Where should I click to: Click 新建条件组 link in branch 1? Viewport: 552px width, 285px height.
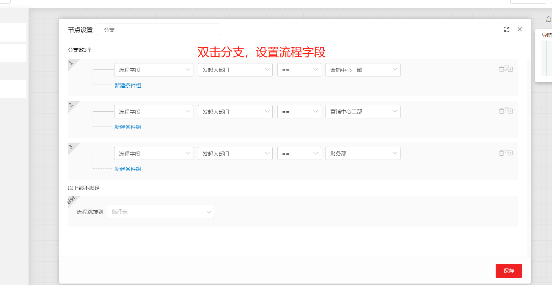pos(128,85)
